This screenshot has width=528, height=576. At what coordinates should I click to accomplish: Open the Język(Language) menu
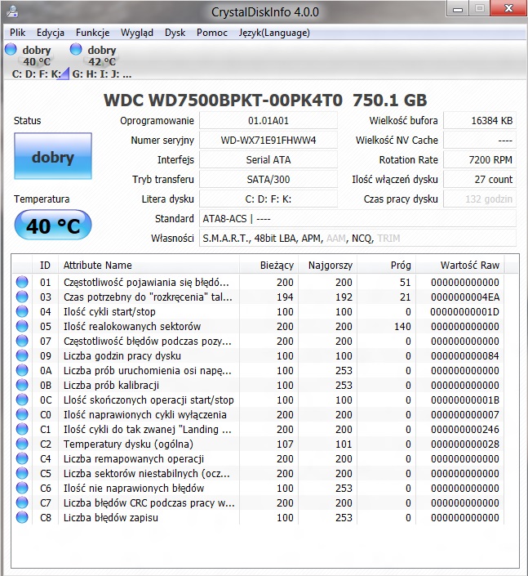coord(274,33)
